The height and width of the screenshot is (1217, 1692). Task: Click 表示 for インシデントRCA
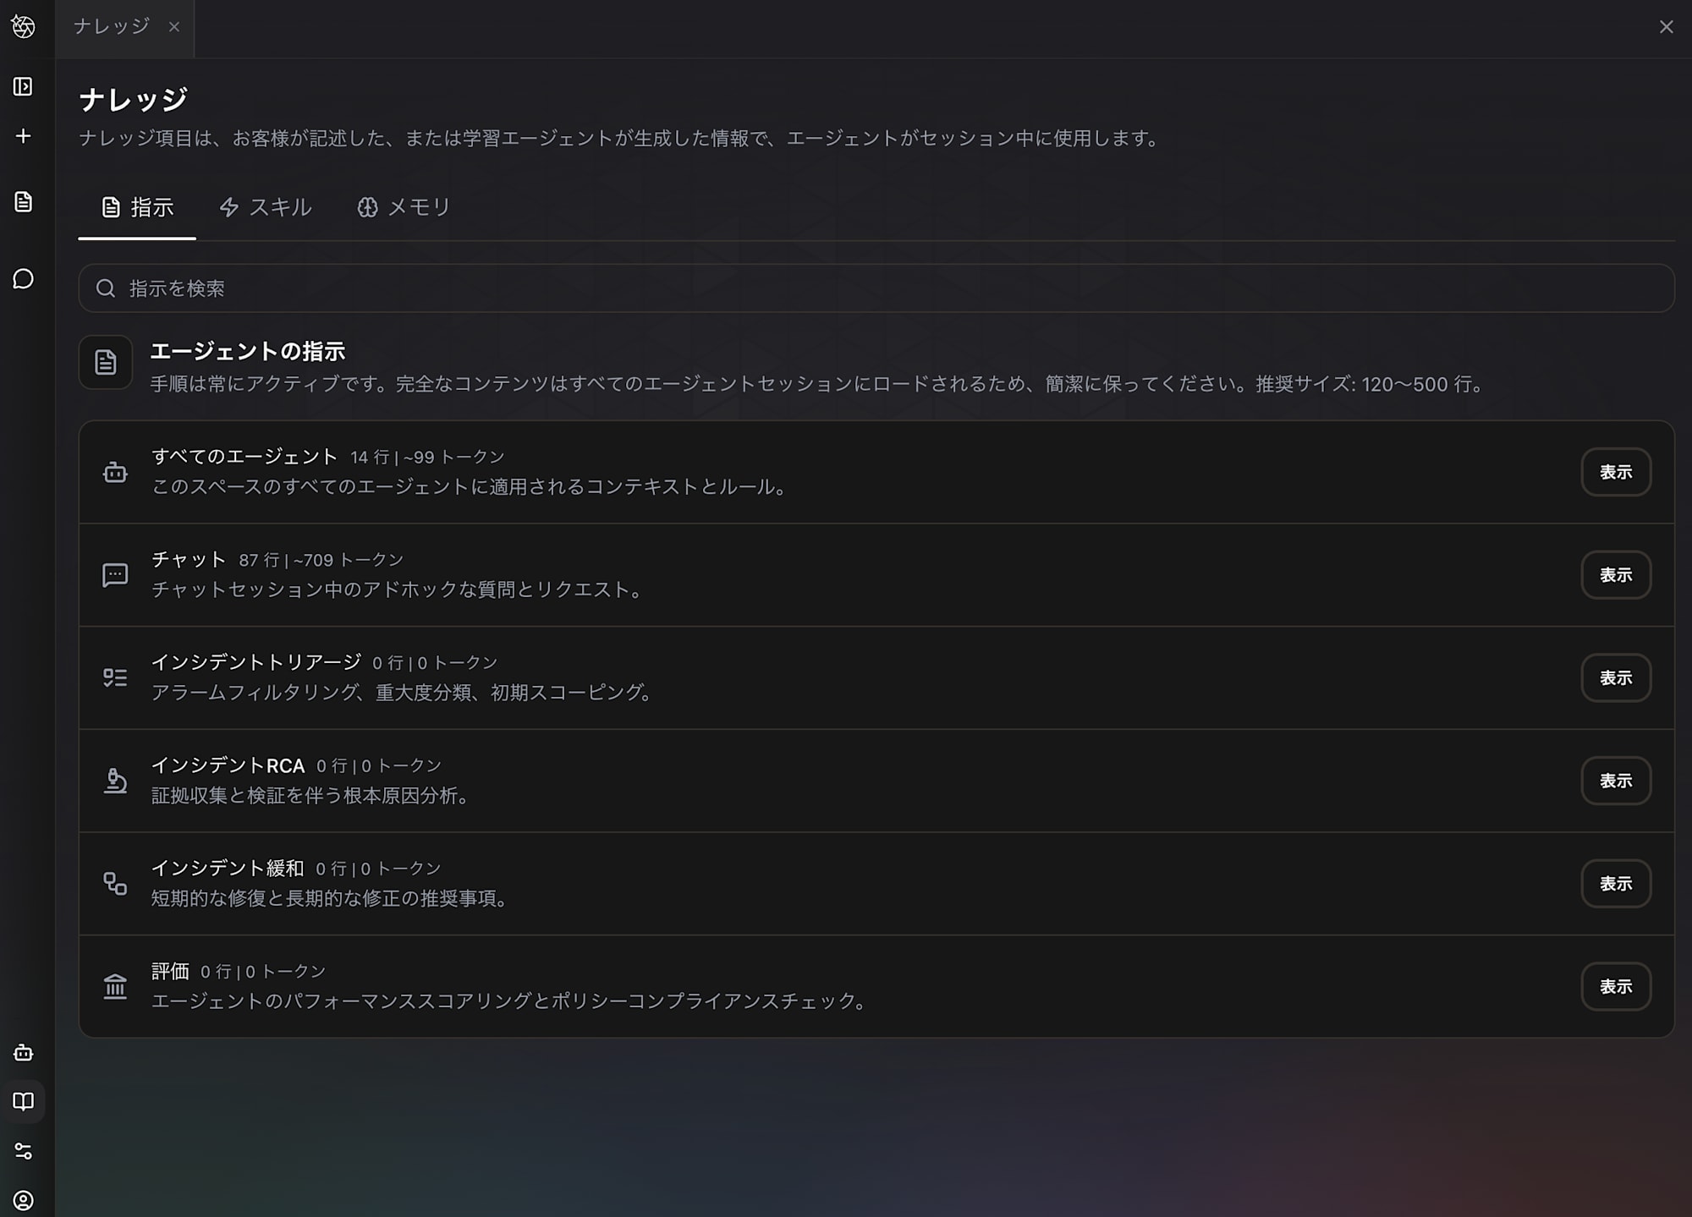[1616, 781]
